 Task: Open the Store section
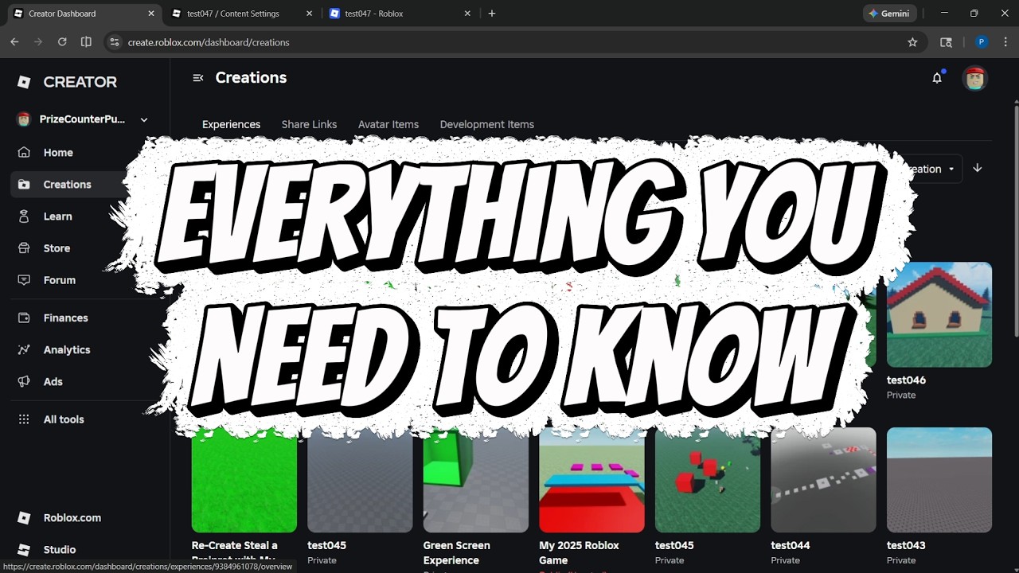pyautogui.click(x=57, y=248)
